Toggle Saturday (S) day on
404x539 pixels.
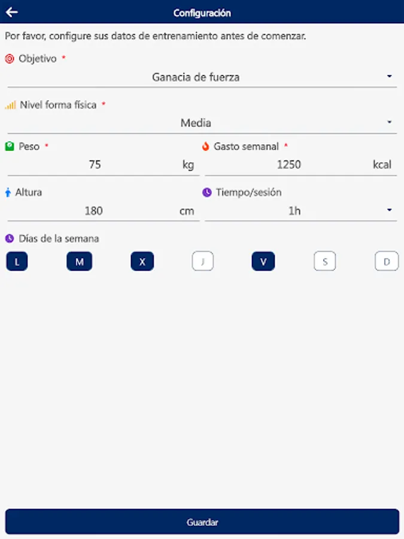(x=325, y=262)
